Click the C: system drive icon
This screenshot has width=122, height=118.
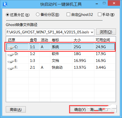11,47
